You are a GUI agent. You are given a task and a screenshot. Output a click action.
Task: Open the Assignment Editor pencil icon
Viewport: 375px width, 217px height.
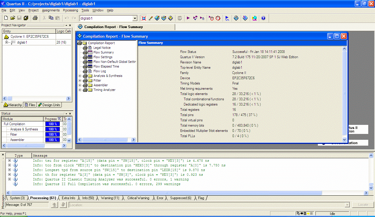point(151,18)
